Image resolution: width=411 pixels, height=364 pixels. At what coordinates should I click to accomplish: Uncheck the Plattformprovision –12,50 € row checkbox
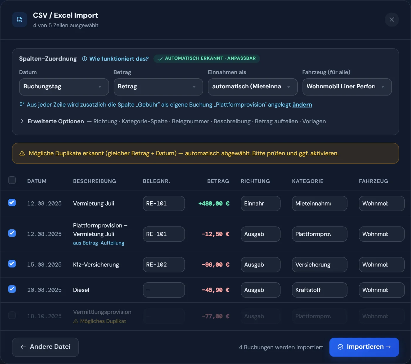pos(12,233)
